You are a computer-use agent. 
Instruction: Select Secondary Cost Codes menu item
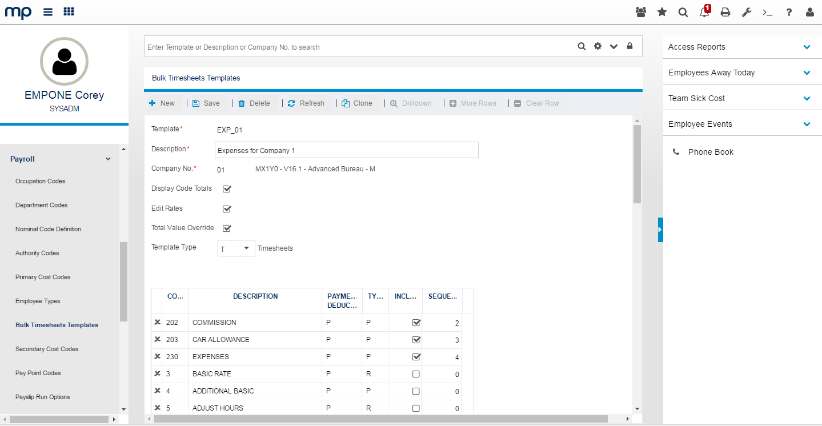click(x=47, y=349)
